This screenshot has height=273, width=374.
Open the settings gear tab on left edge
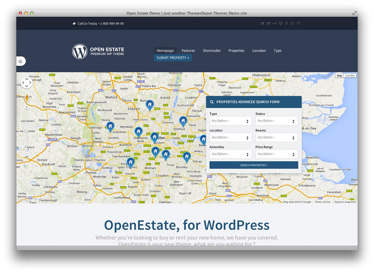21,61
